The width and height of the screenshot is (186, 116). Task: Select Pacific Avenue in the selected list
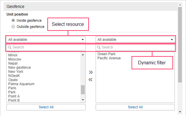[x=109, y=58]
